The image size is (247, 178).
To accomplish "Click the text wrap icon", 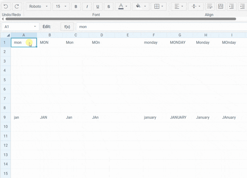I will [x=209, y=6].
